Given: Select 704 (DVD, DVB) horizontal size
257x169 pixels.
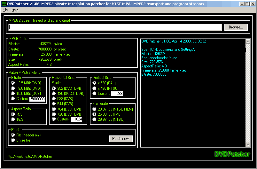Looking at the screenshot, I should click(54, 109).
